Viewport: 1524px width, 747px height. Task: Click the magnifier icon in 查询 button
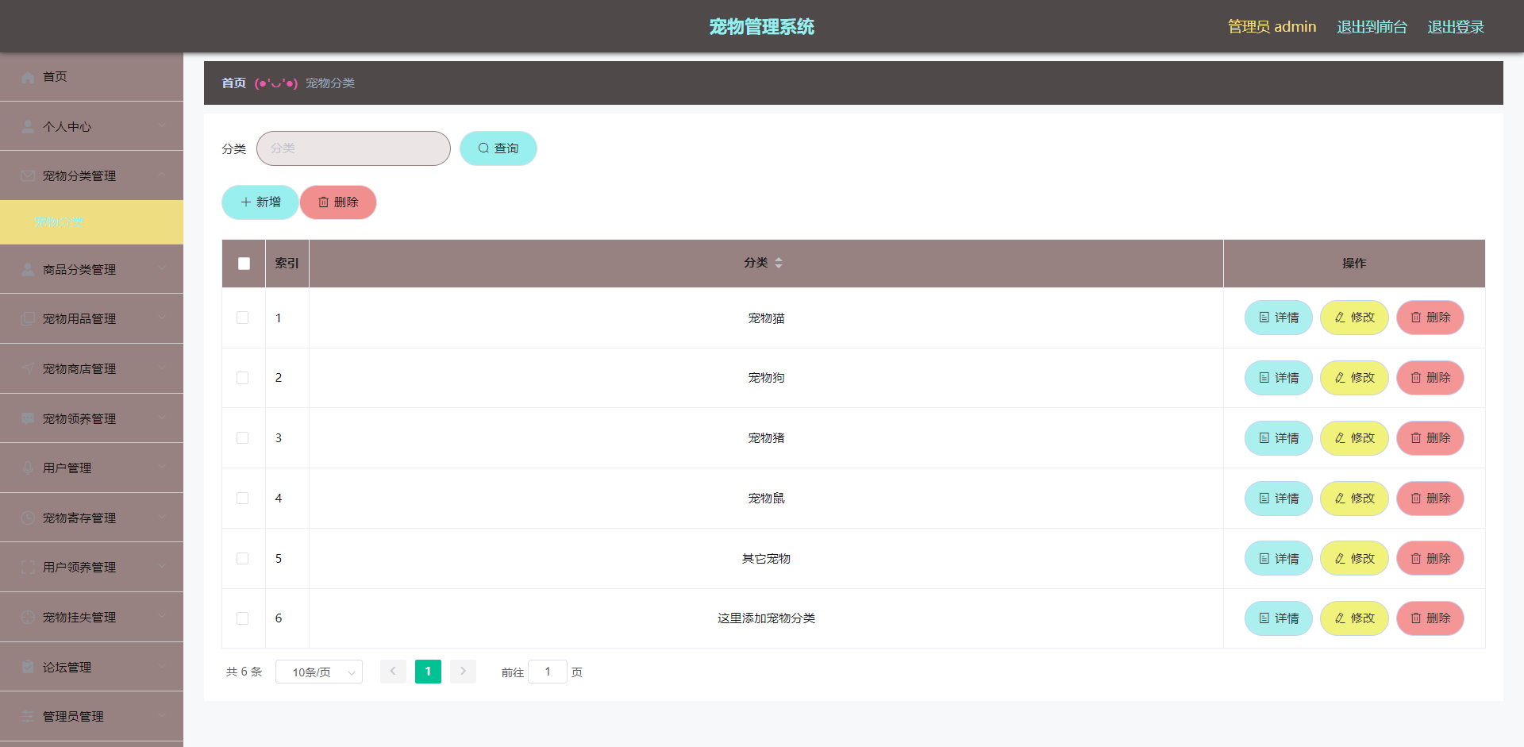tap(483, 148)
